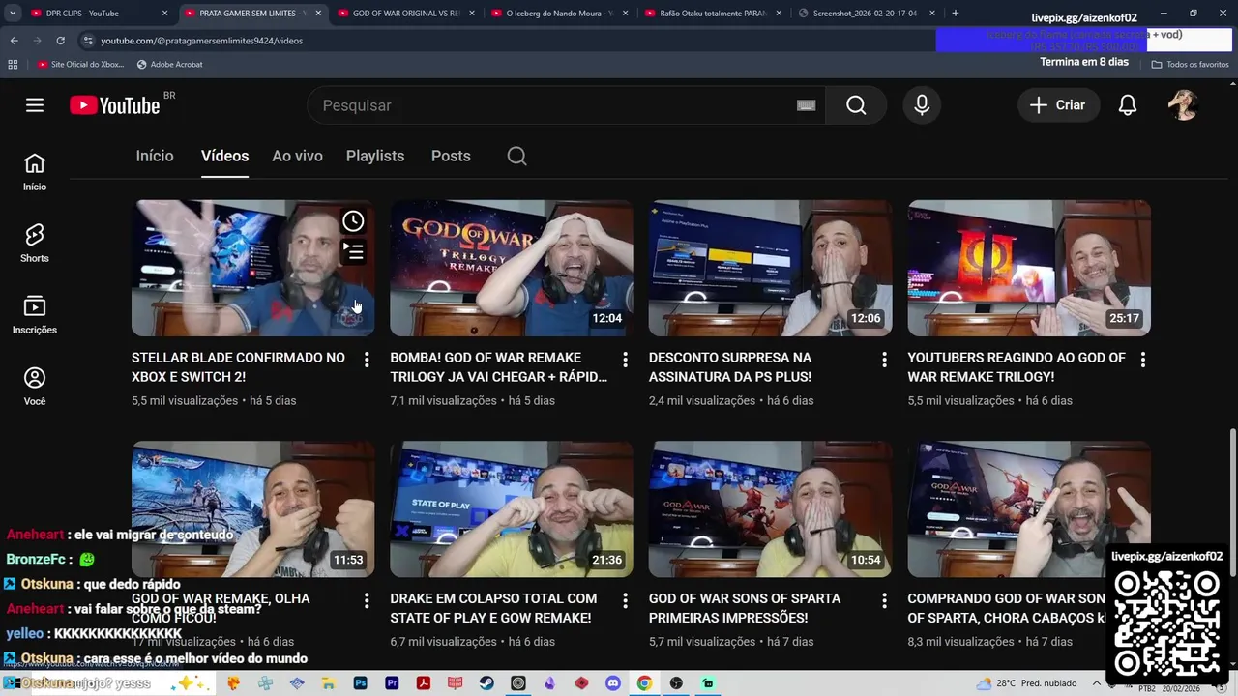Click the Criar button
The image size is (1238, 696).
point(1058,105)
